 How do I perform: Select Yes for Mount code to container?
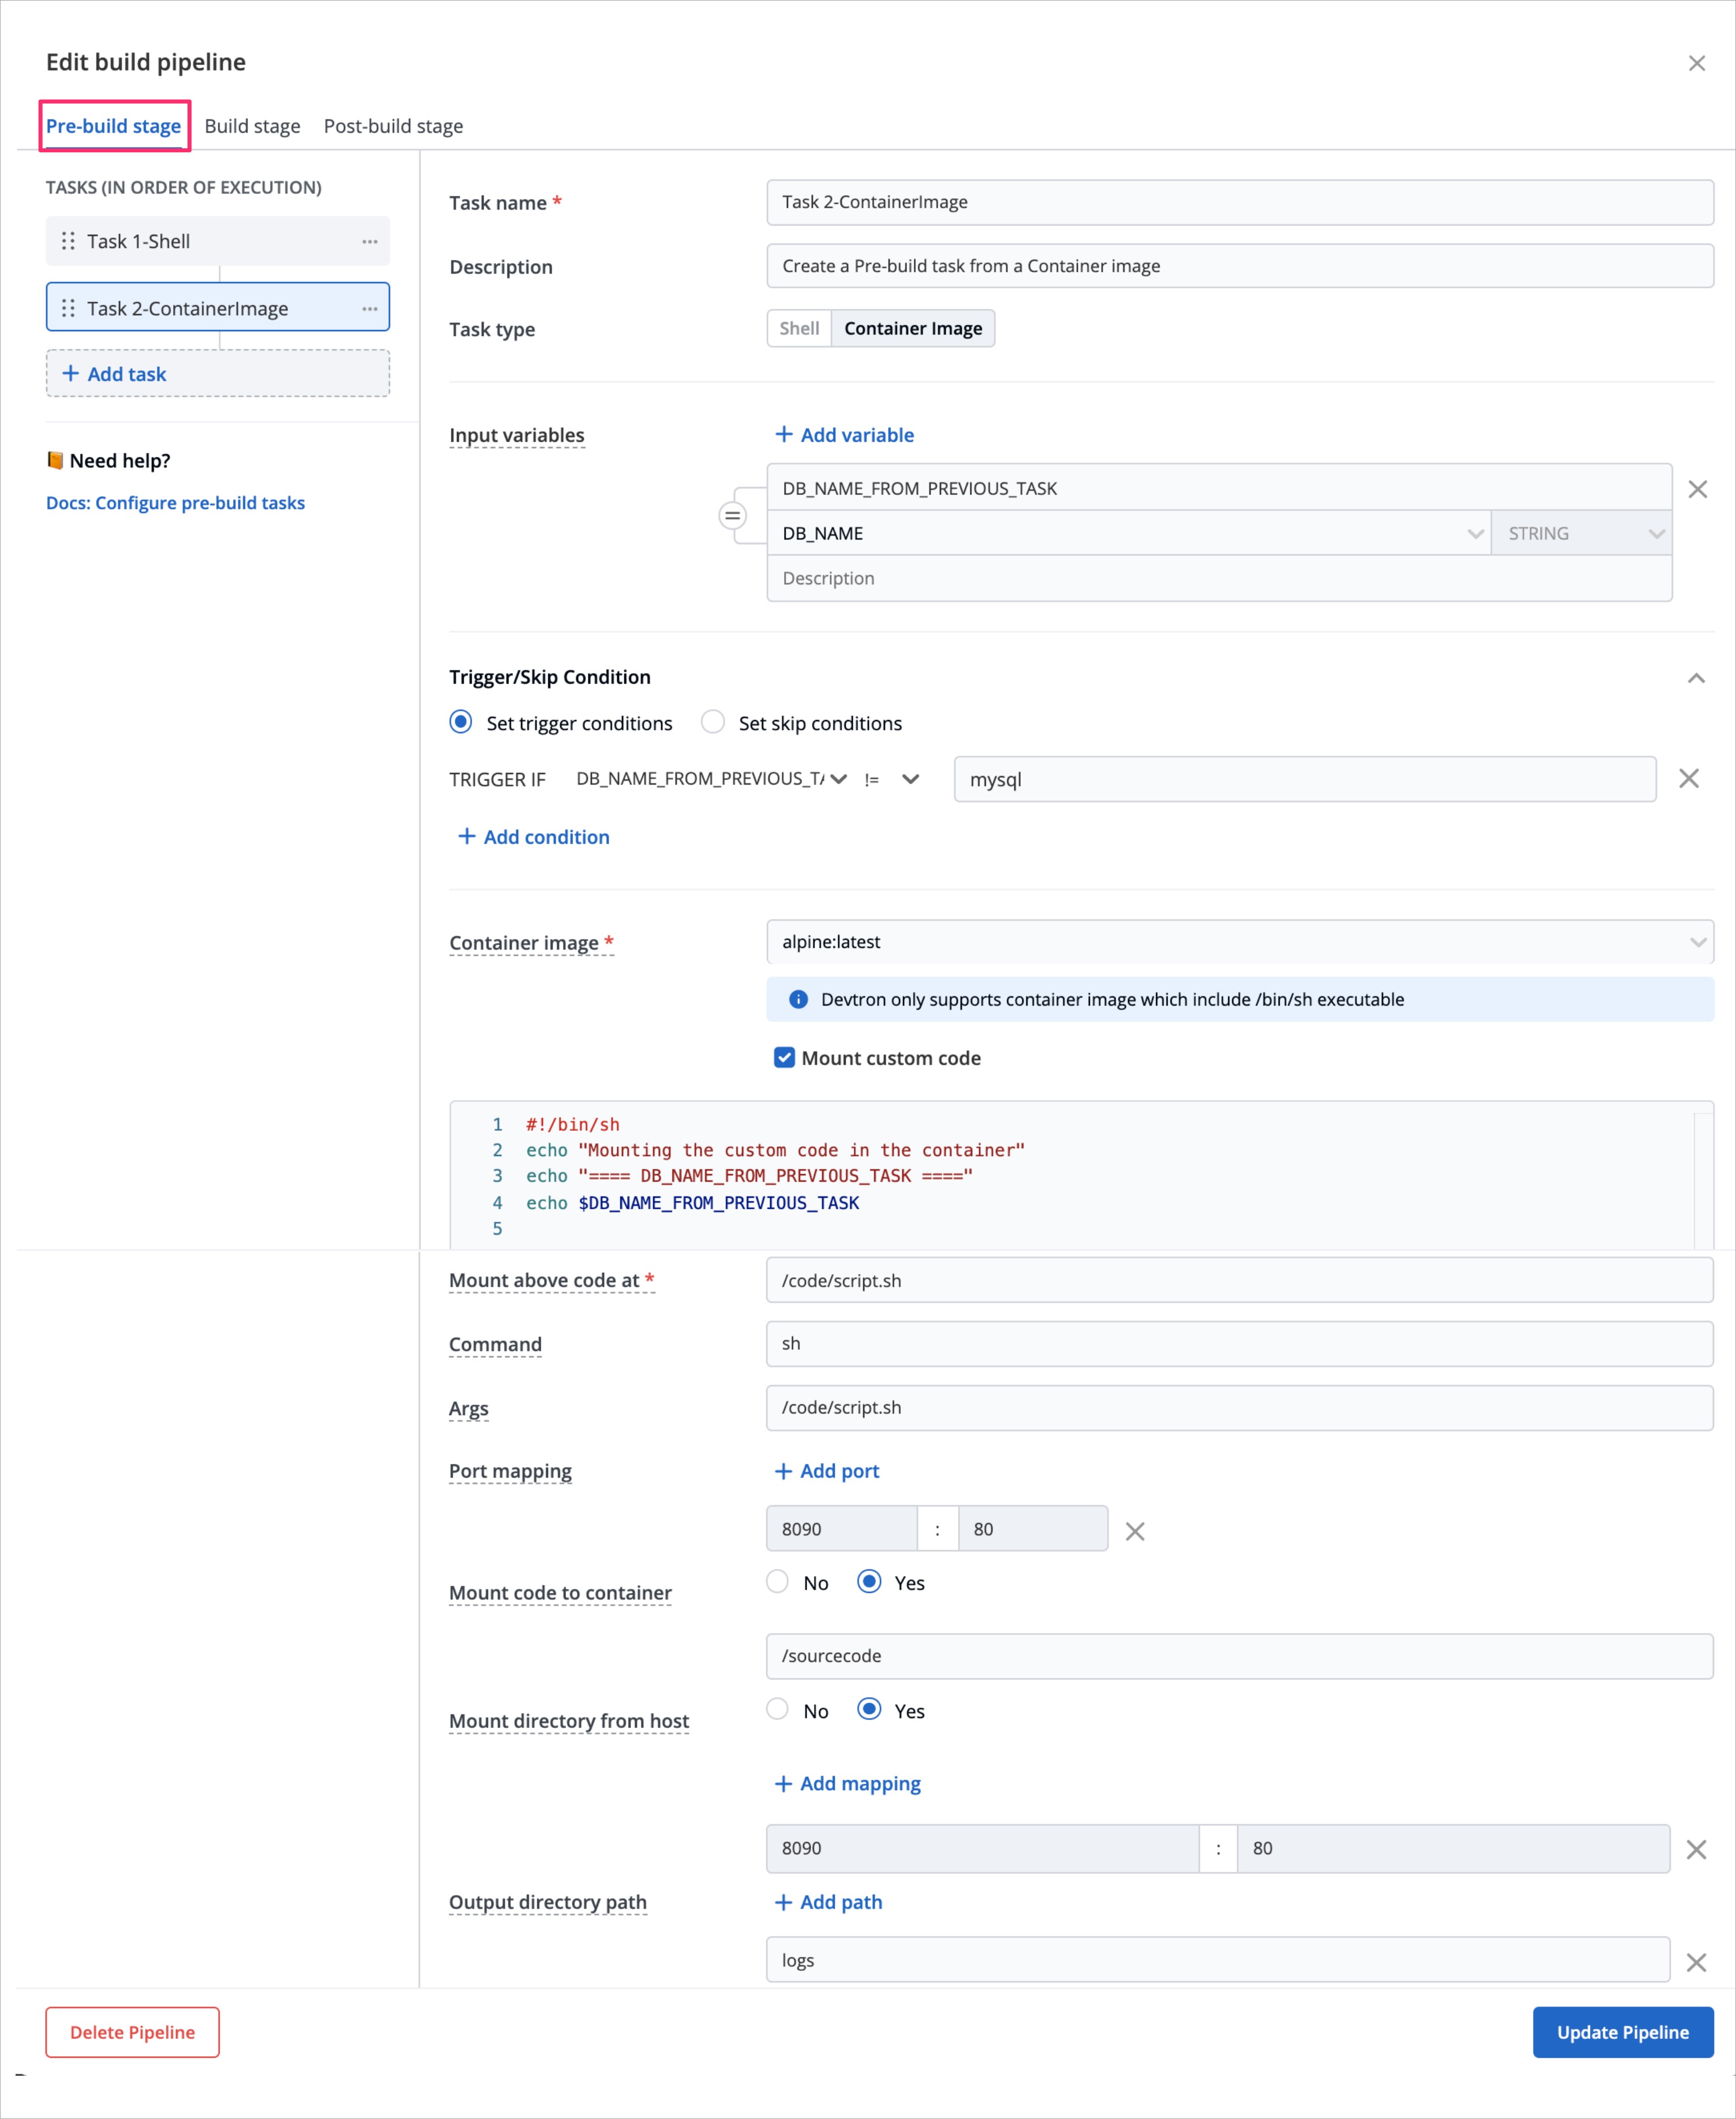click(869, 1581)
